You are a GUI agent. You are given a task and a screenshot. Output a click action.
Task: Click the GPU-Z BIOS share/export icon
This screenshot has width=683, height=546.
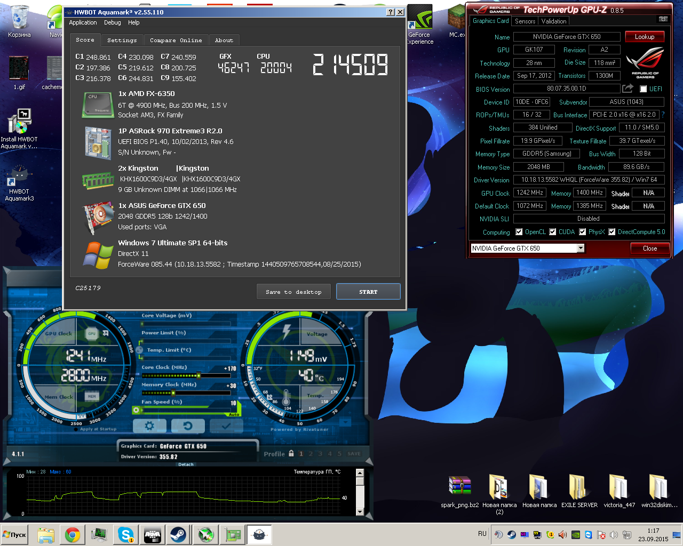point(628,89)
